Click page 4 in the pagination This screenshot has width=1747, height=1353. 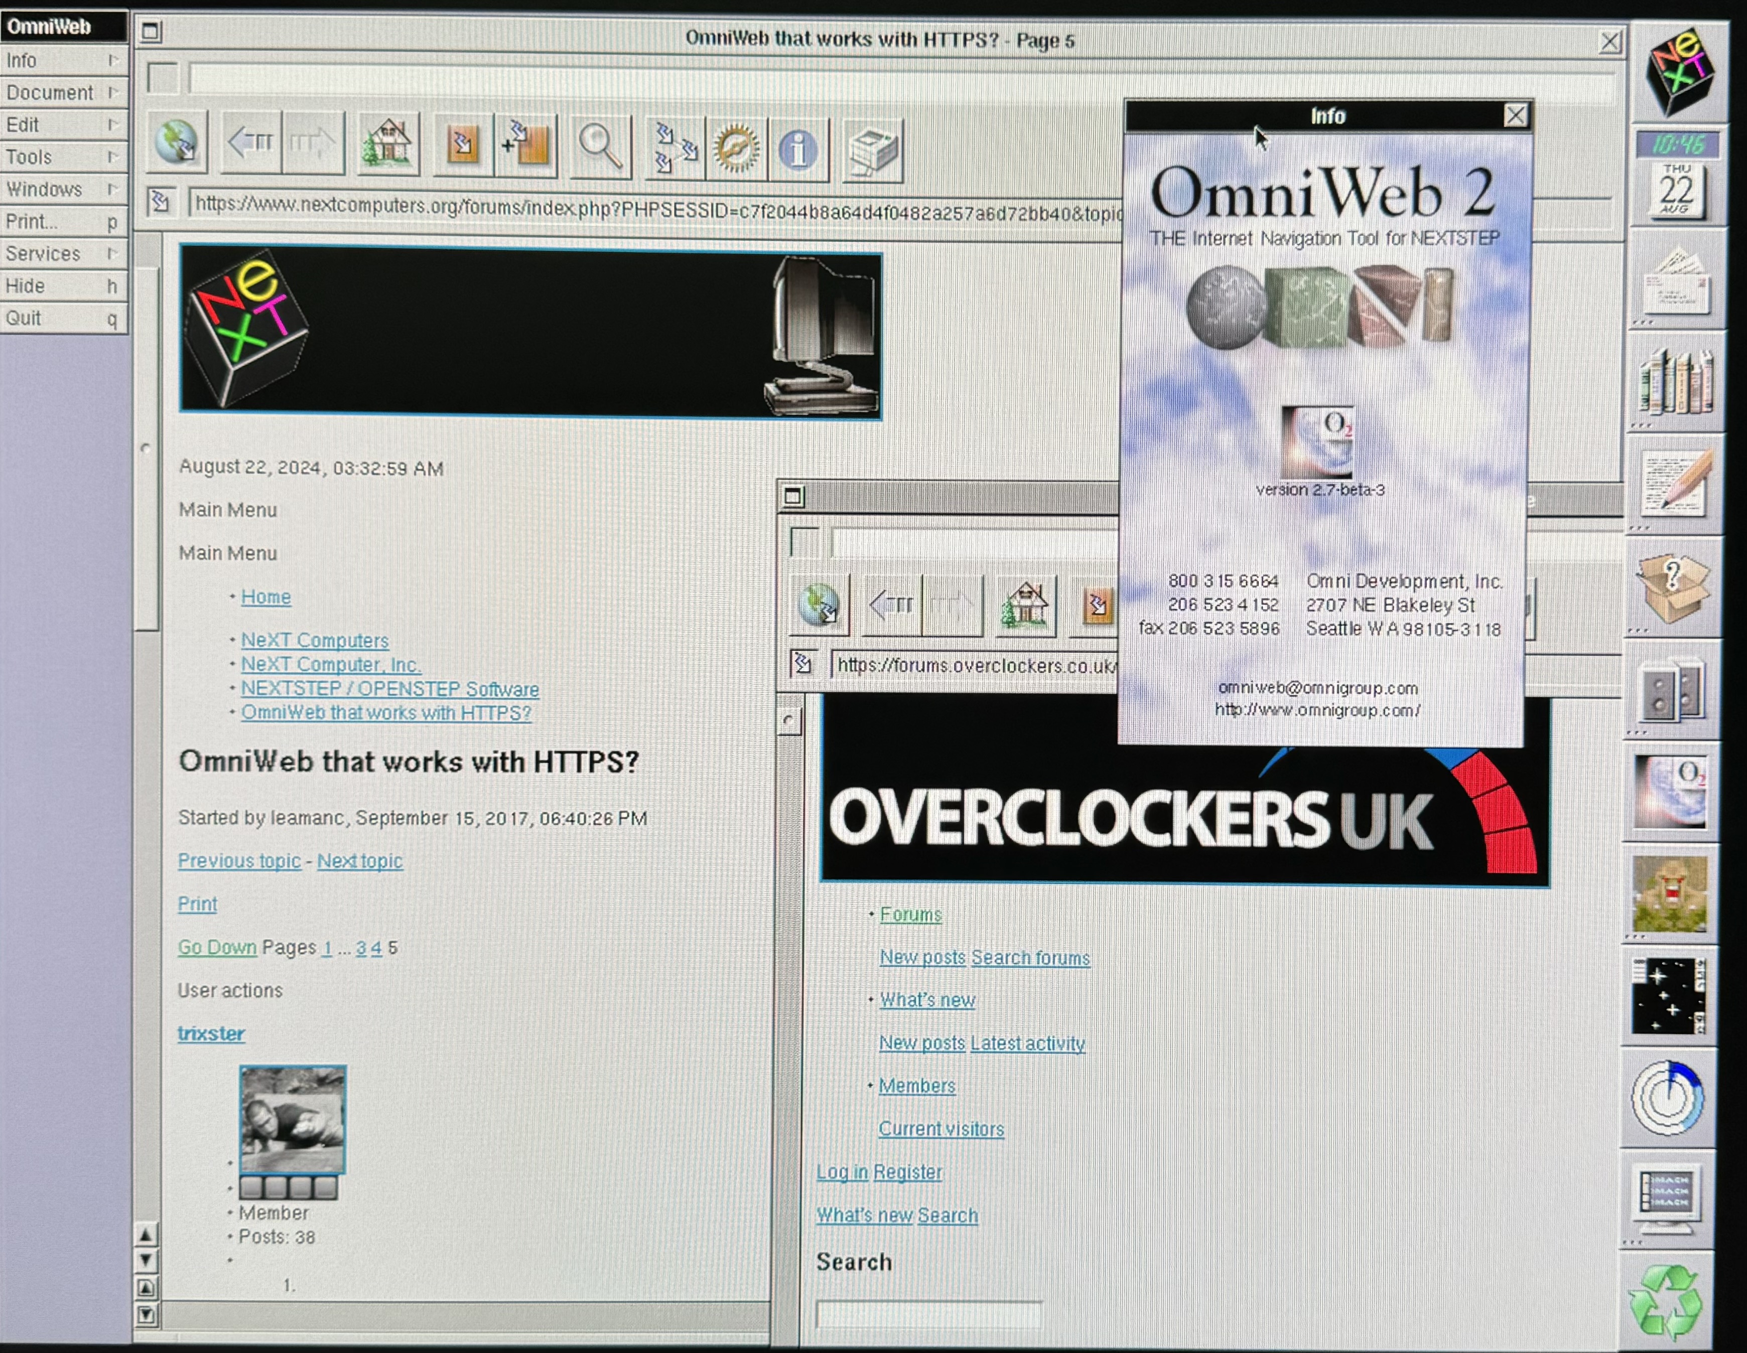tap(376, 948)
